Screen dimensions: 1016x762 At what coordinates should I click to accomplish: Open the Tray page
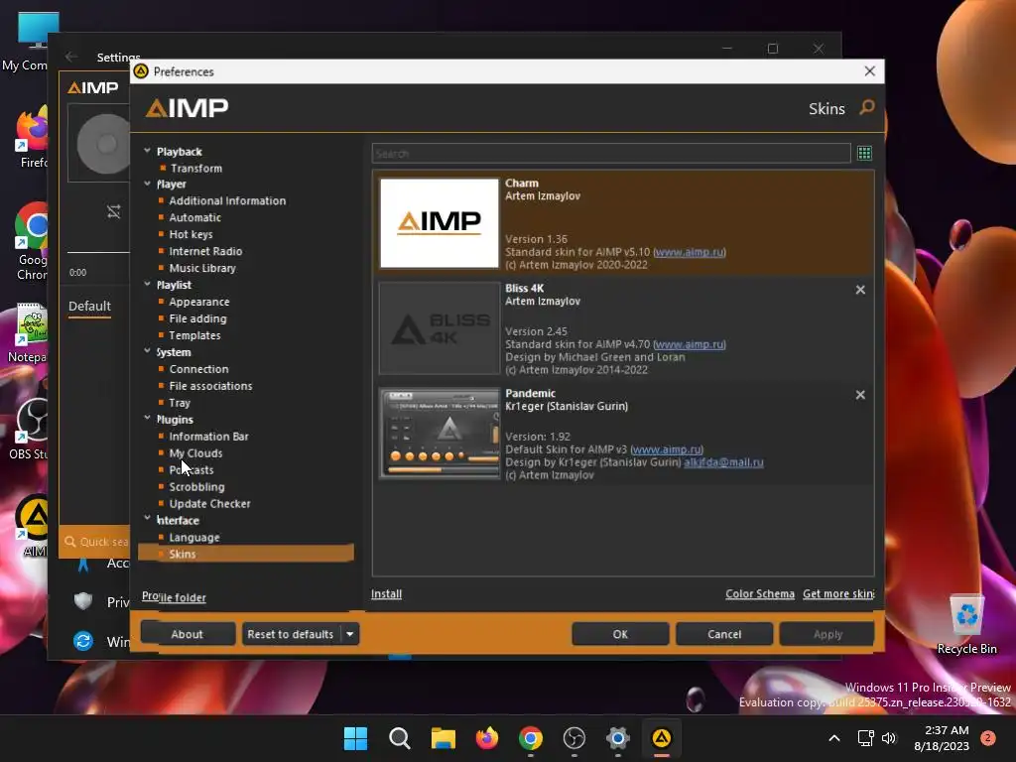[180, 403]
